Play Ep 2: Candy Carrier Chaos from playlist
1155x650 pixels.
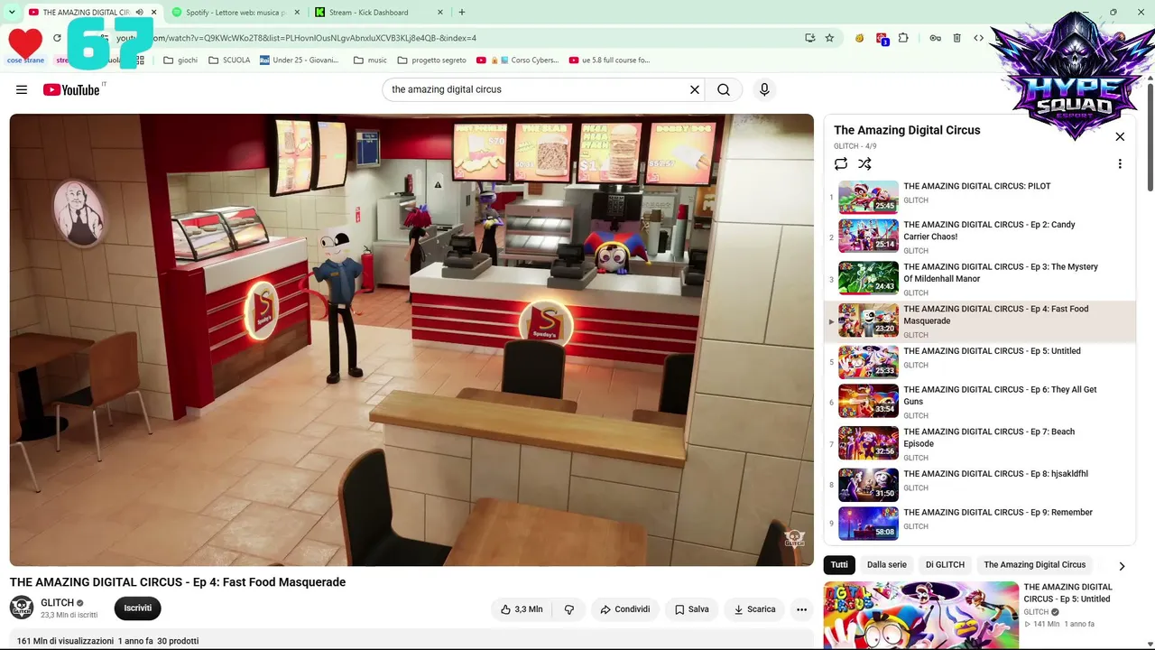pos(979,237)
